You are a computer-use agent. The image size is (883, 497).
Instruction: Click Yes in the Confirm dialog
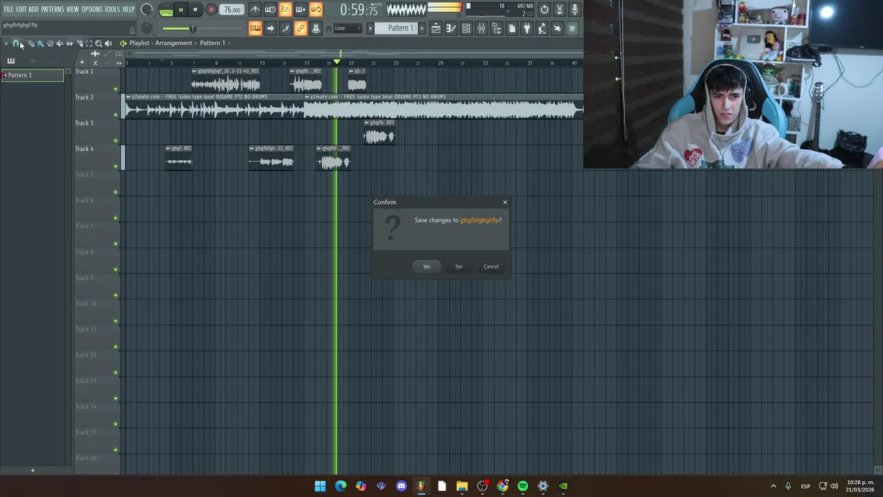(426, 266)
